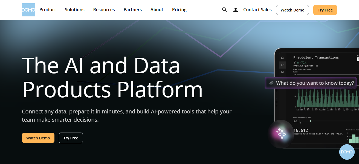Click the "What do you want to know today?" field
The image size is (359, 164).
click(315, 83)
